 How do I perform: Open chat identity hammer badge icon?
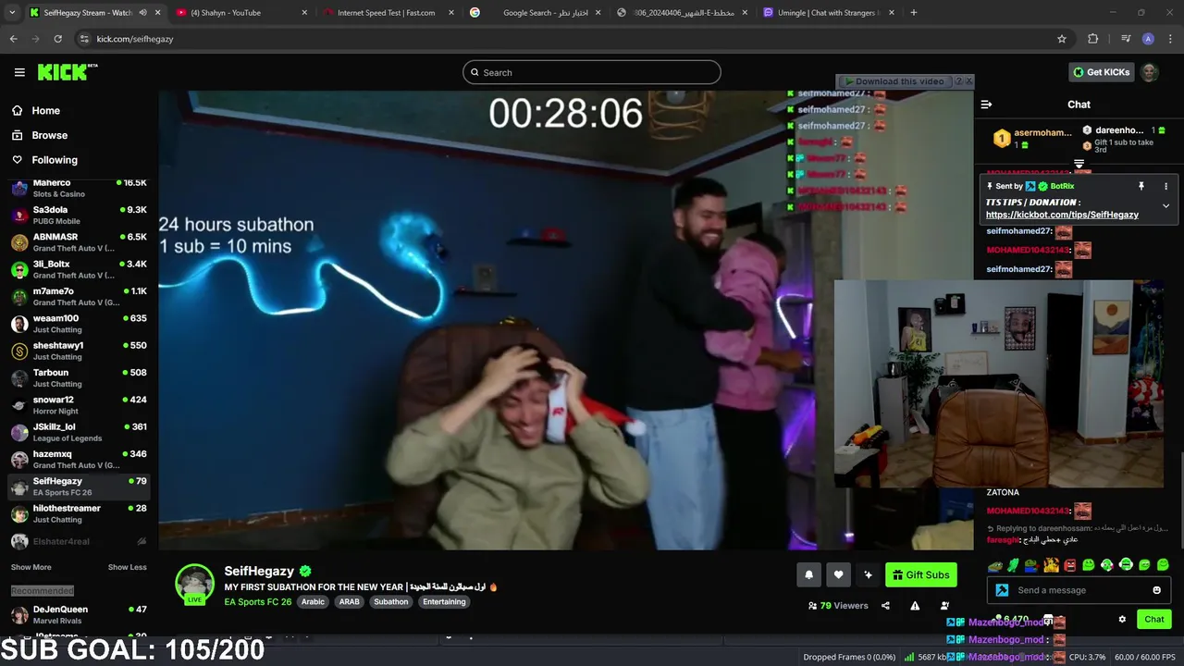[x=1002, y=590]
